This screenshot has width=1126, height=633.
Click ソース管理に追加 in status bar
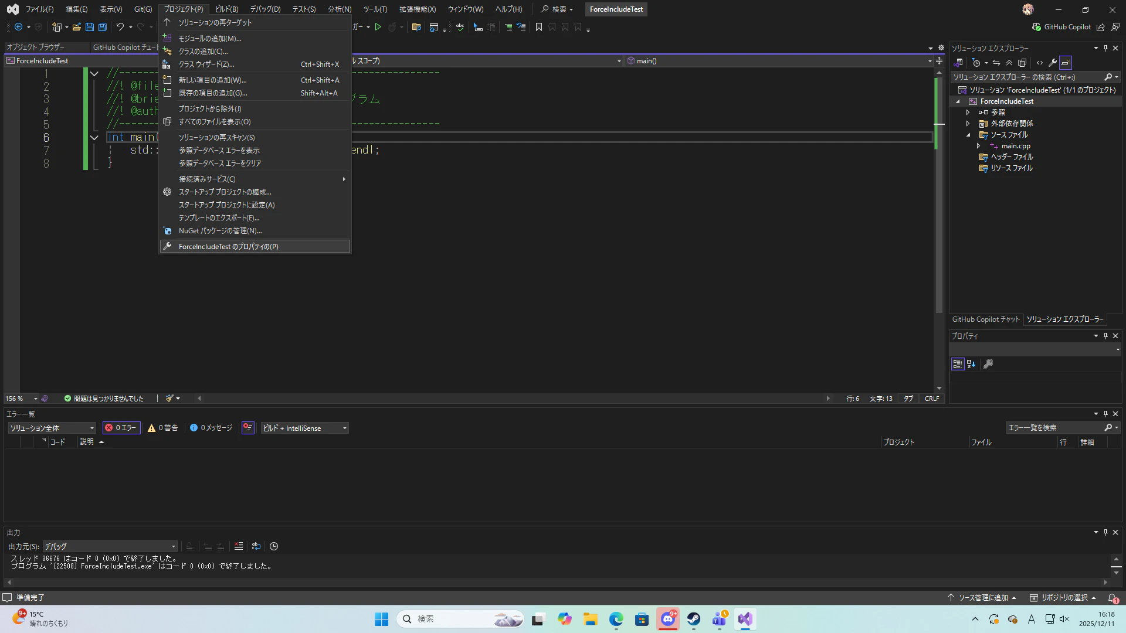983,598
